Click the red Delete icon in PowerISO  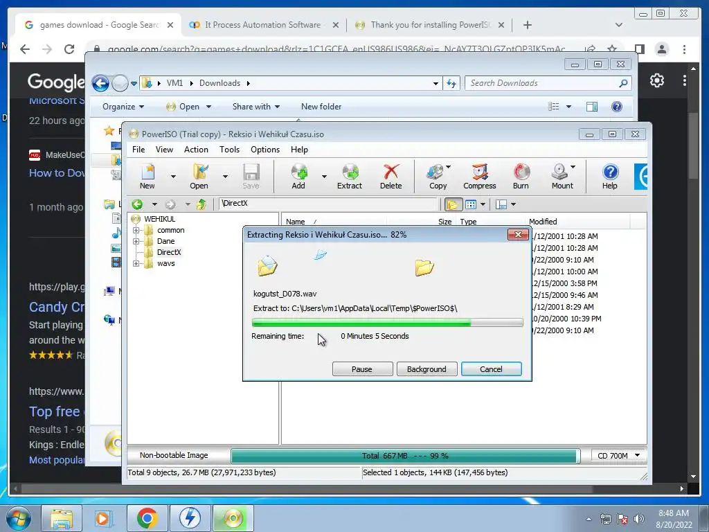[x=391, y=175]
